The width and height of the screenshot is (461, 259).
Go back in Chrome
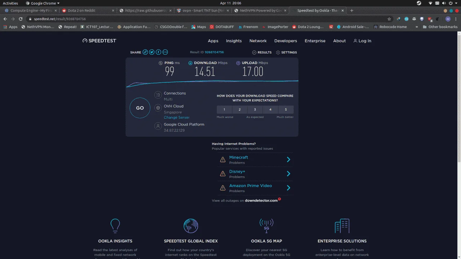pos(5,19)
